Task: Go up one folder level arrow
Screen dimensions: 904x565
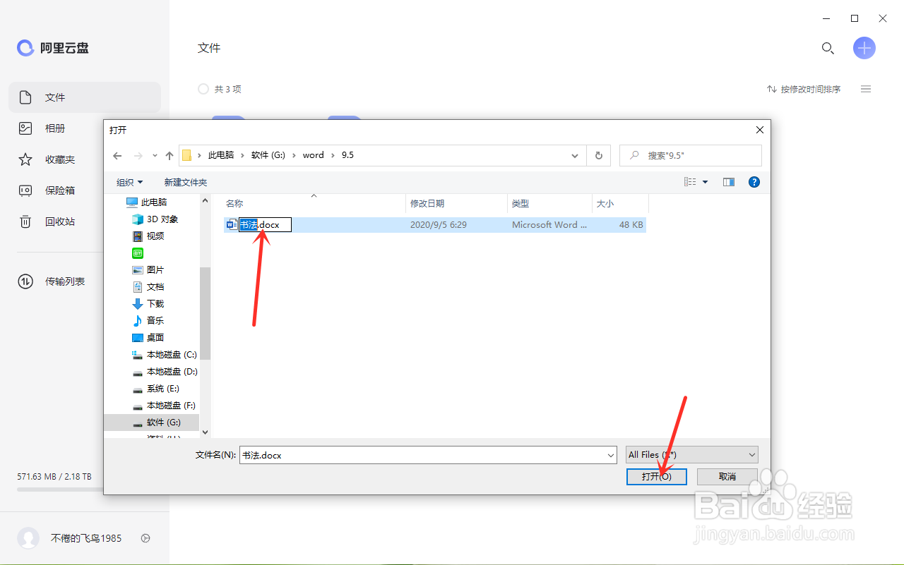Action: (169, 155)
